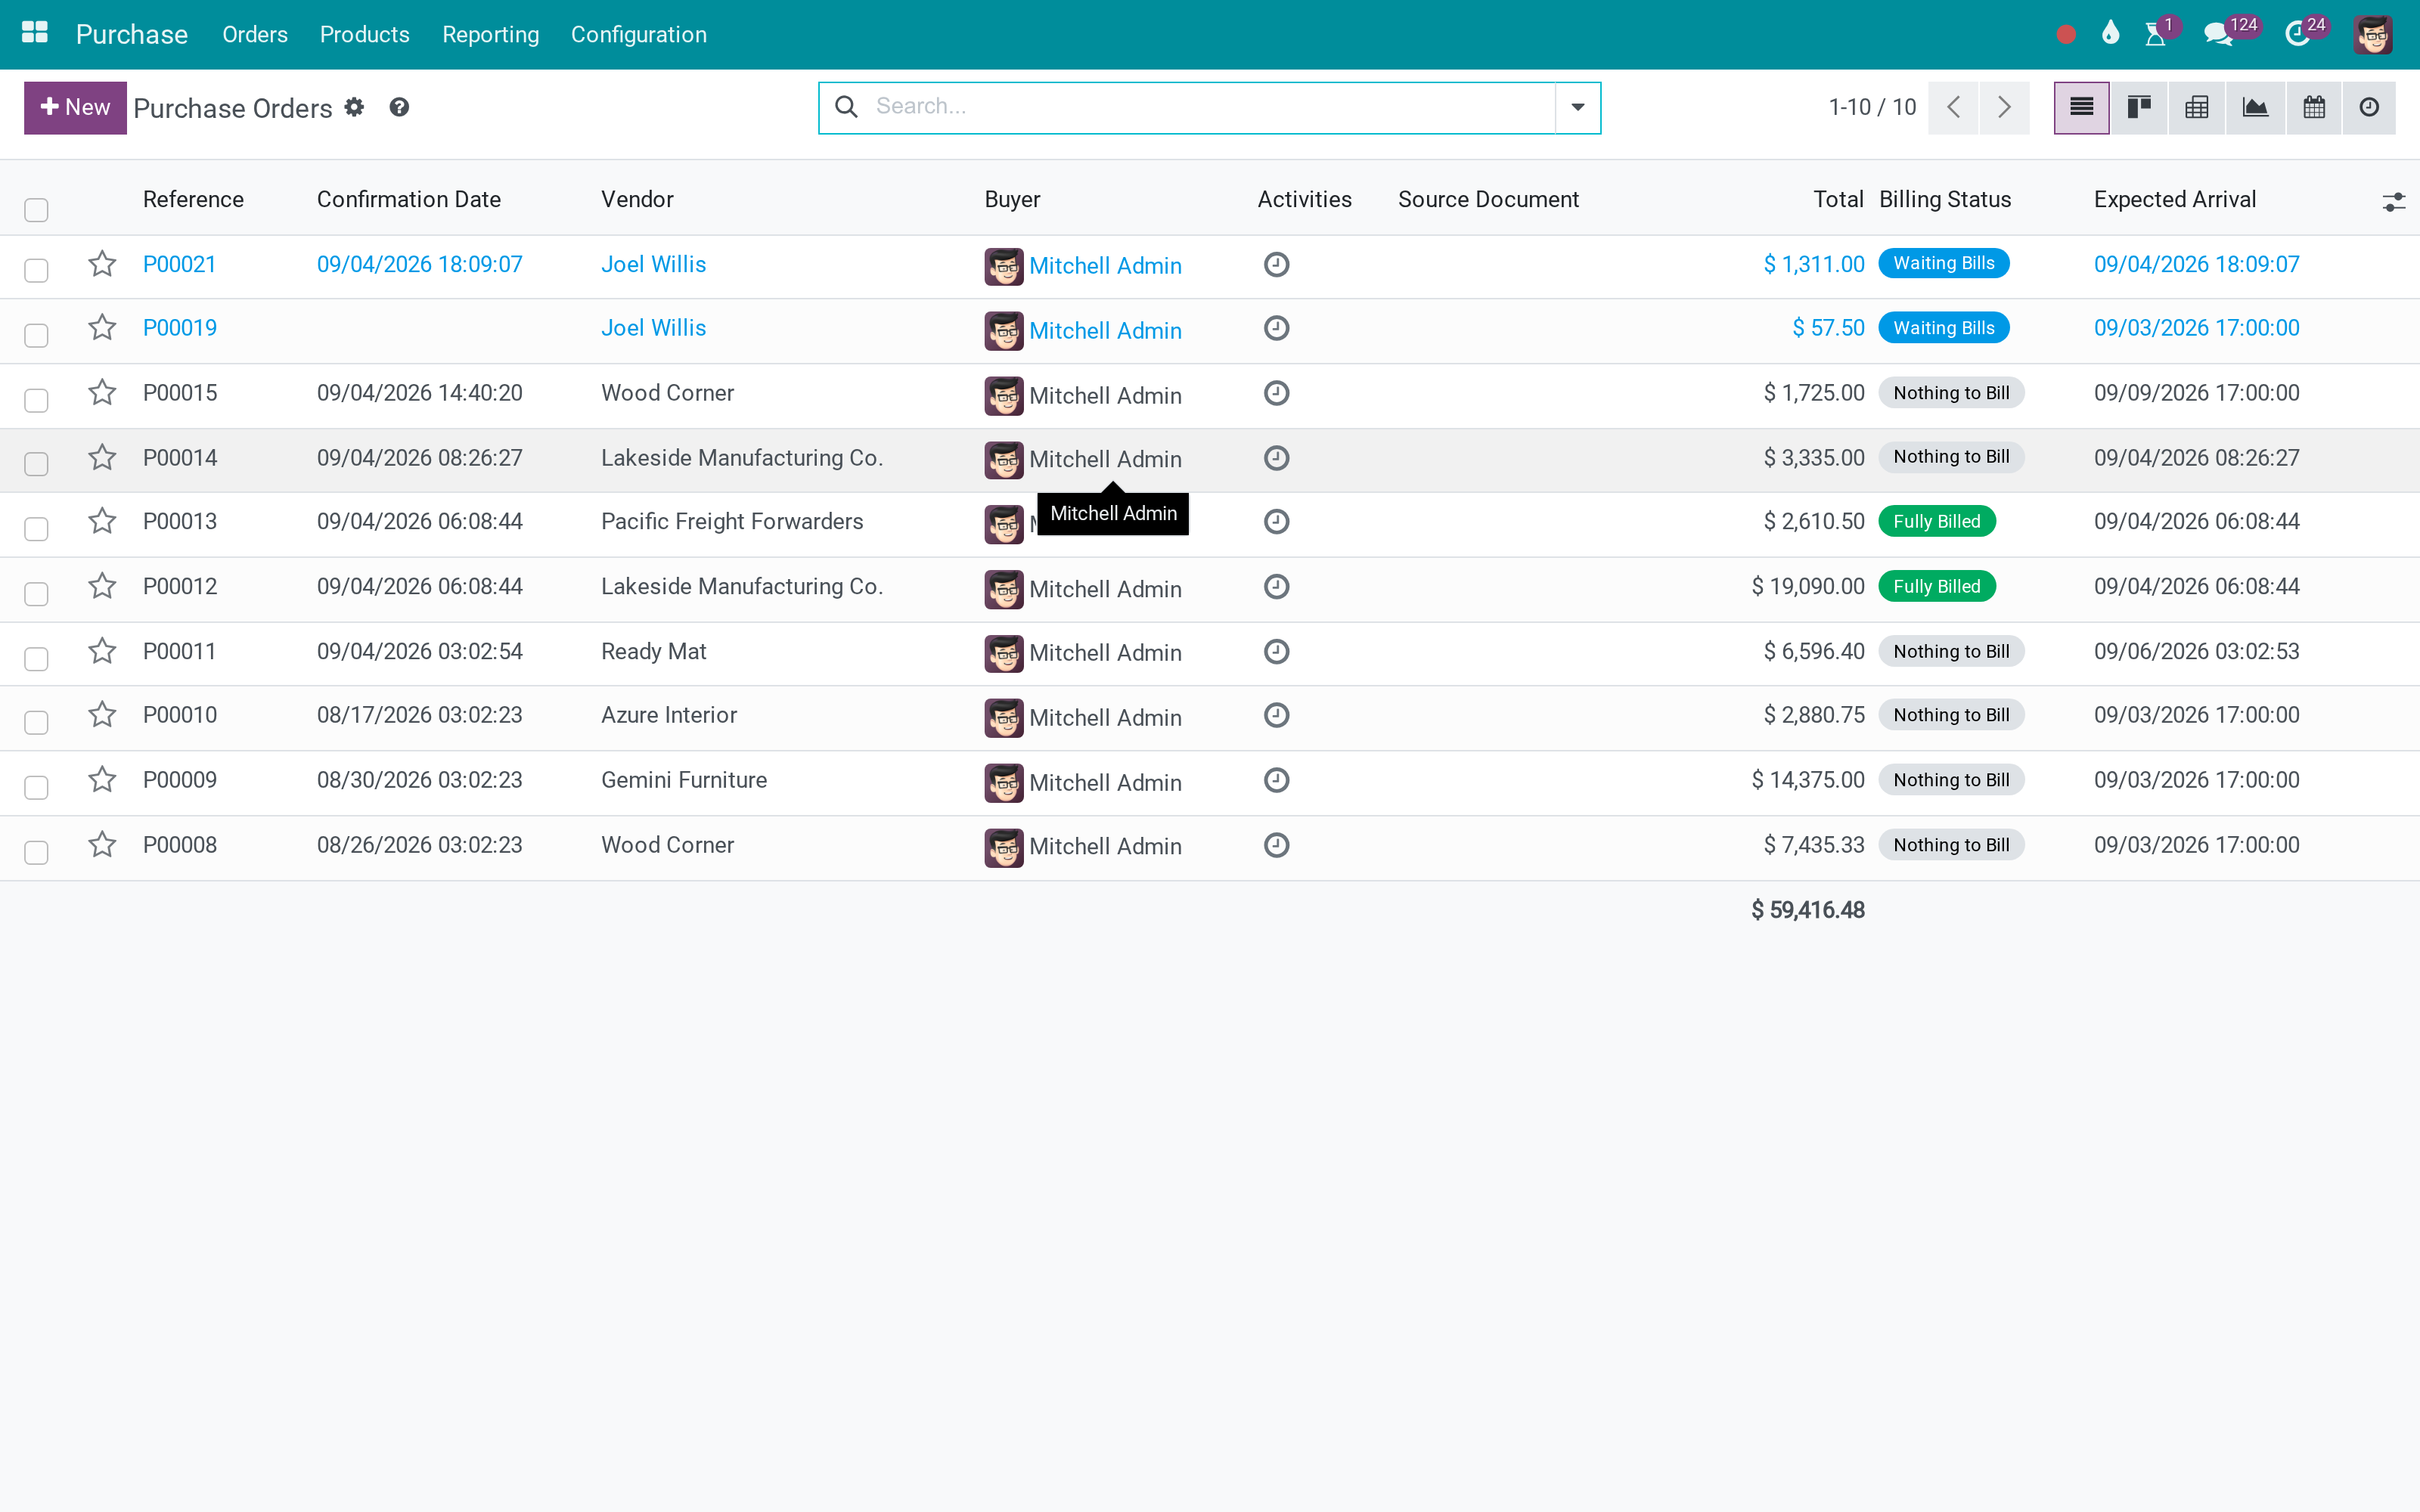2420x1512 pixels.
Task: Select checkbox for order P00021
Action: point(36,270)
